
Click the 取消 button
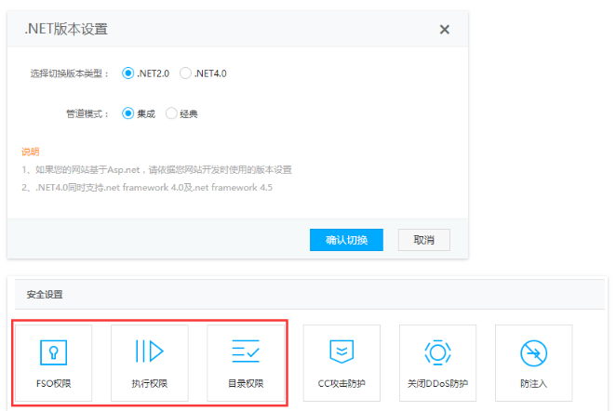coord(424,240)
